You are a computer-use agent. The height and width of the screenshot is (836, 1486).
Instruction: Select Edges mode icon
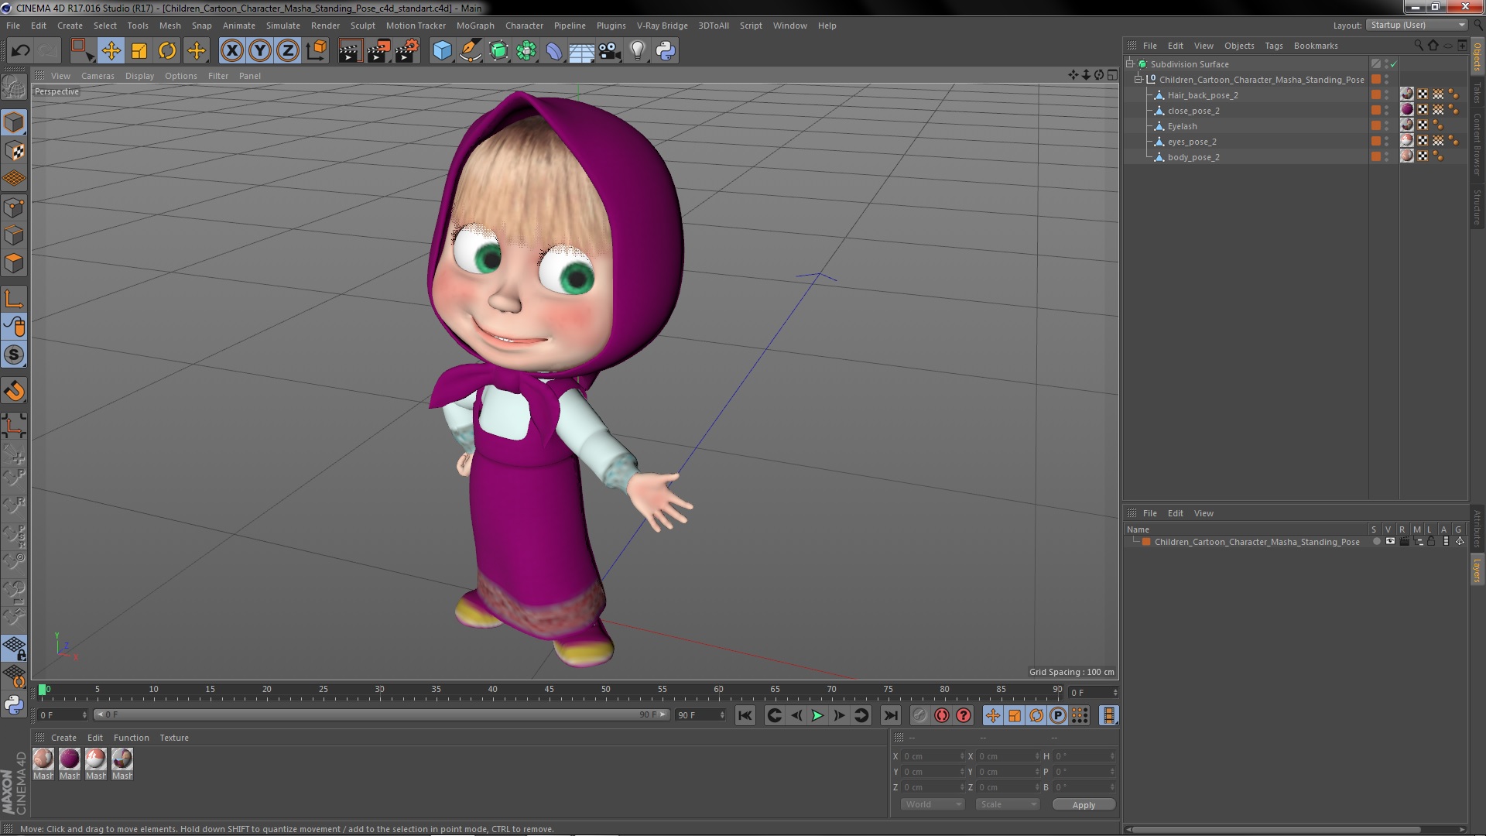[x=14, y=235]
